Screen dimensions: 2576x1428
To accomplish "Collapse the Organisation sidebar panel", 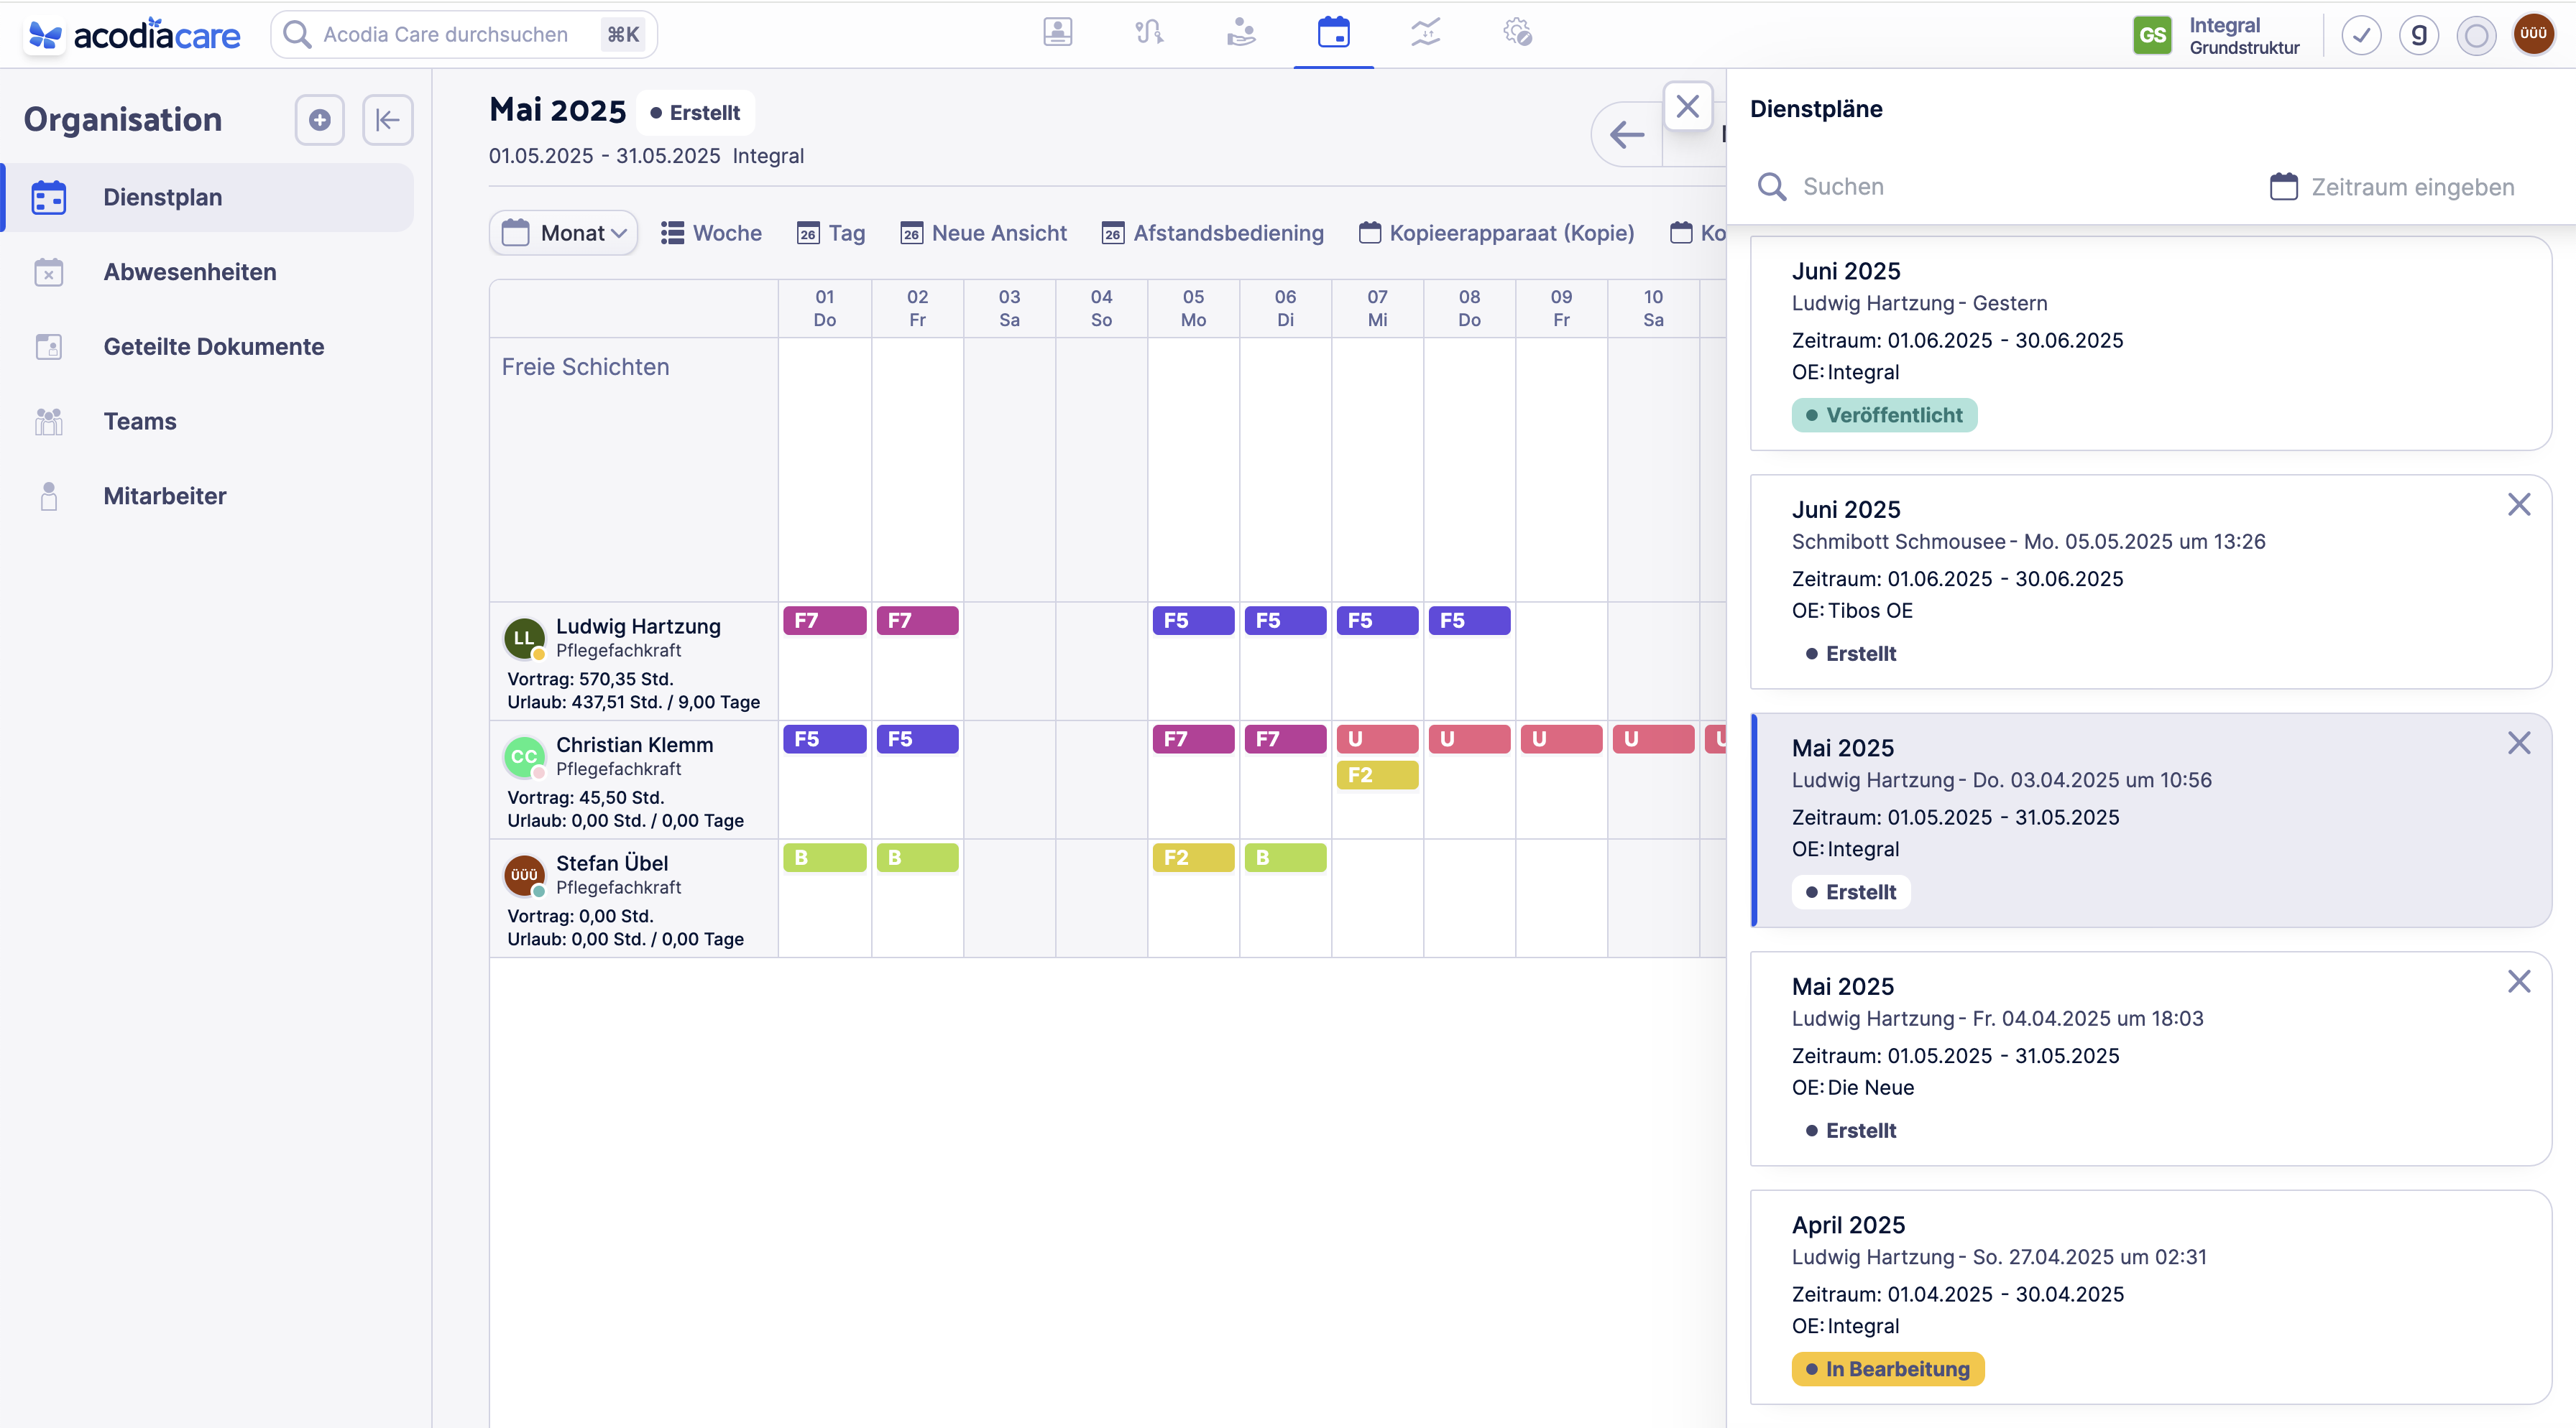I will coord(388,120).
